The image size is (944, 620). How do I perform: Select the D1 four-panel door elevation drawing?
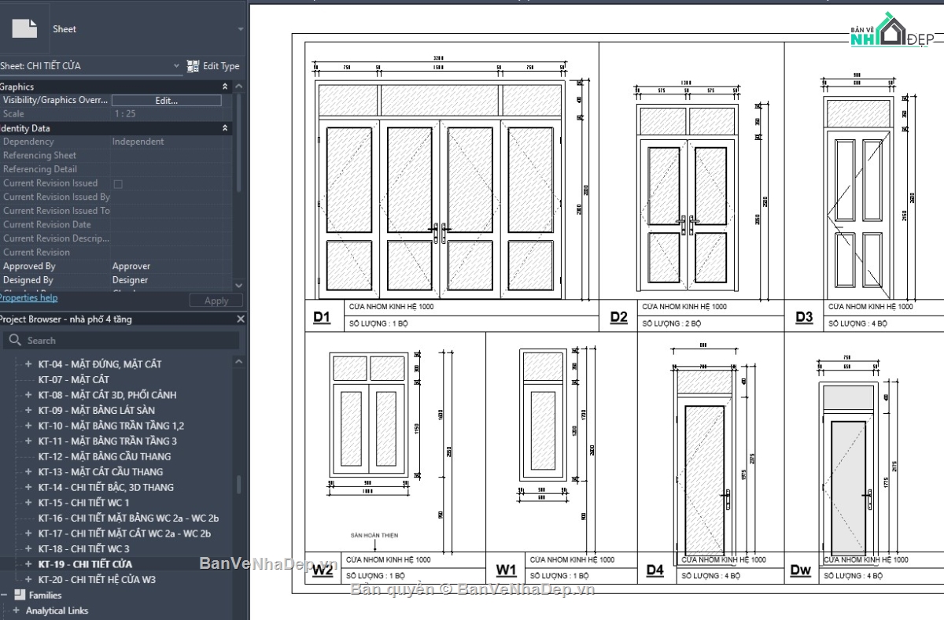pos(441,190)
